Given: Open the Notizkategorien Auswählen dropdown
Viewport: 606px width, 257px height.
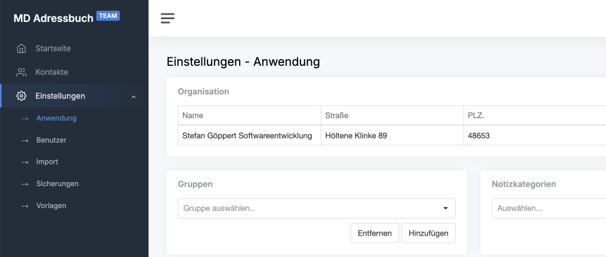Looking at the screenshot, I should tap(549, 208).
